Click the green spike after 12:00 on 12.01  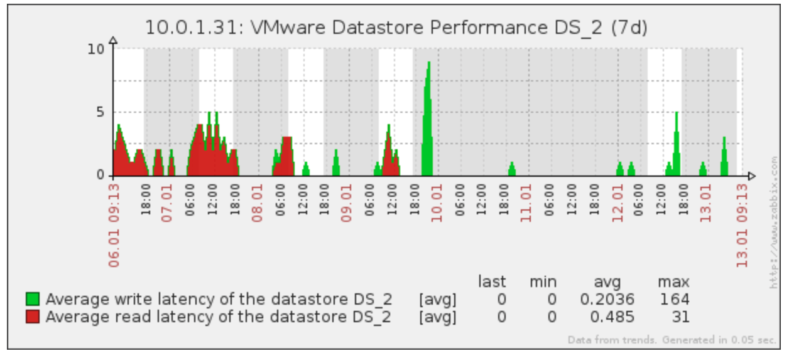pyautogui.click(x=675, y=144)
